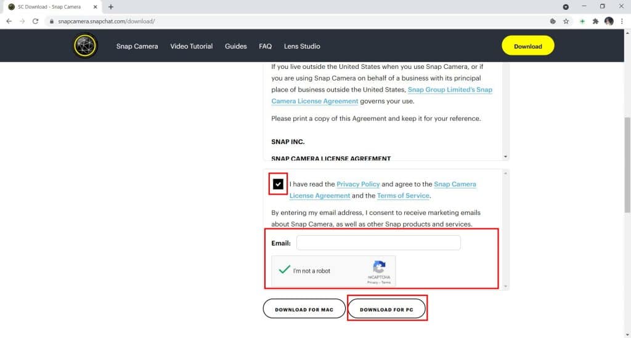Click the browser forward arrow
631x338 pixels.
tap(22, 22)
